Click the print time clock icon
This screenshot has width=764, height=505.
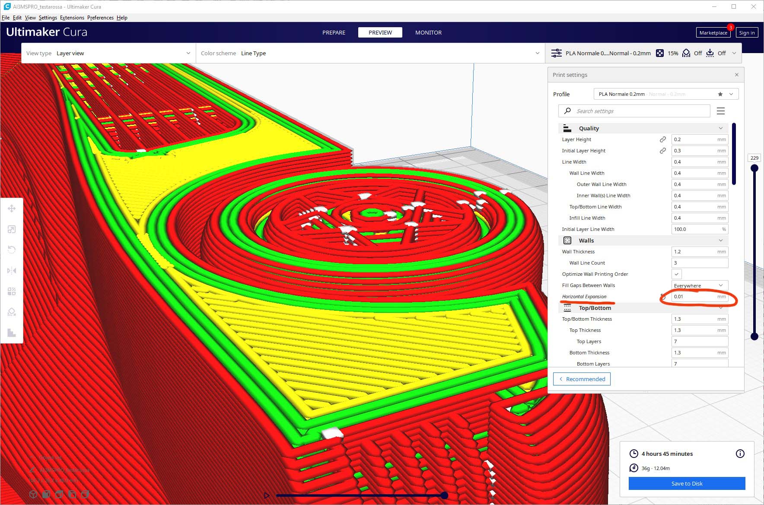pyautogui.click(x=633, y=454)
